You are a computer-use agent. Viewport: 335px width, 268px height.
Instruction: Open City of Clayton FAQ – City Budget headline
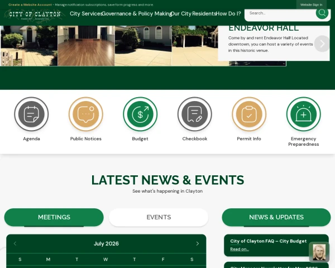[x=269, y=241]
